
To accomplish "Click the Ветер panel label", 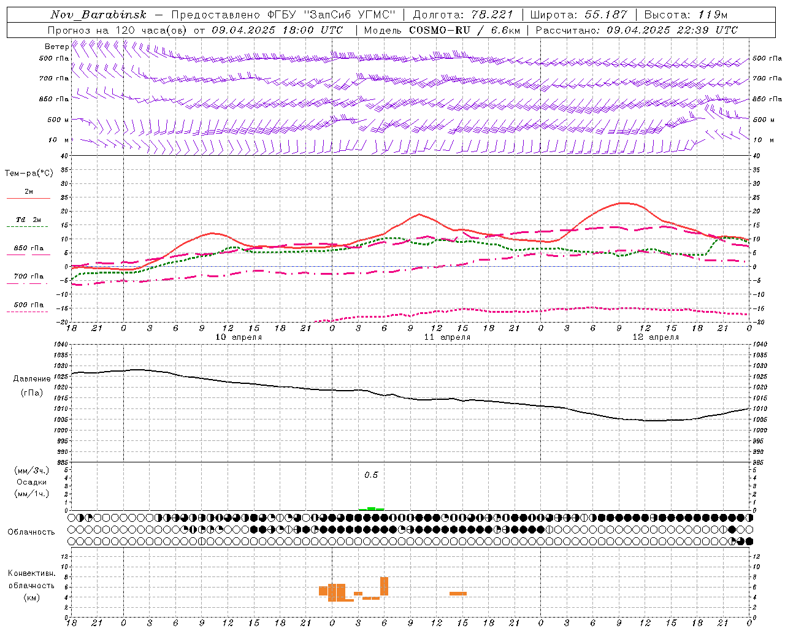I will coord(57,47).
